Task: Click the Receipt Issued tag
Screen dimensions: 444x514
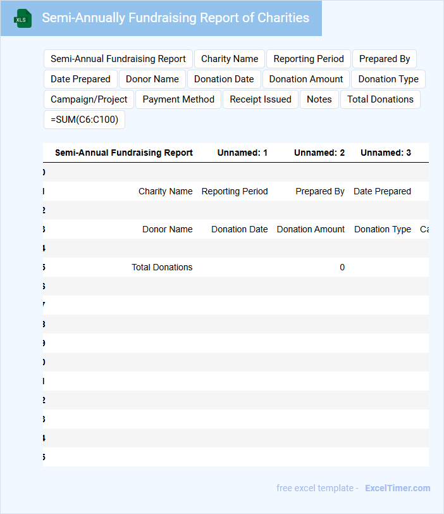Action: tap(261, 99)
